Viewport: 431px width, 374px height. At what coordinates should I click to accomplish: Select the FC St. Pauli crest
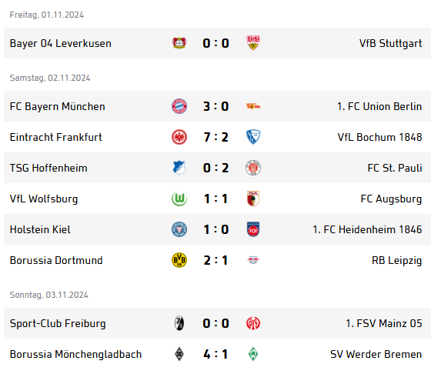click(x=253, y=168)
